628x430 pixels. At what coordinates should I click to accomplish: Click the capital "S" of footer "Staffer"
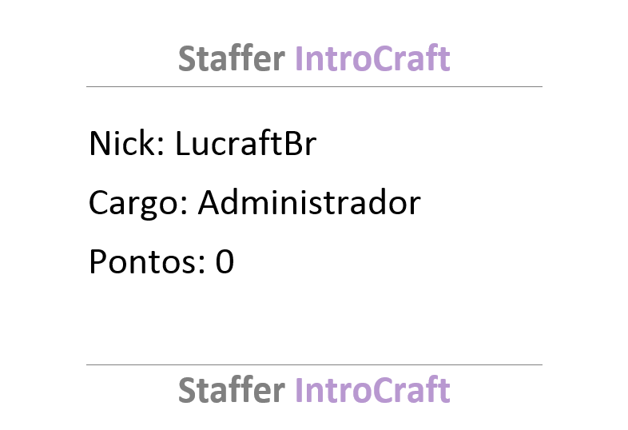187,390
